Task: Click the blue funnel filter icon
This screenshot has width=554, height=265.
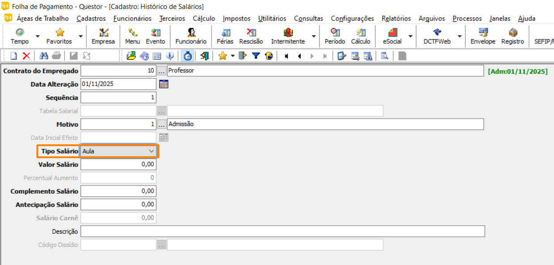Action: click(x=256, y=56)
